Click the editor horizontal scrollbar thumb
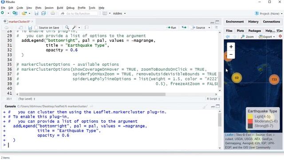This screenshot has width=284, height=160. pyautogui.click(x=92, y=94)
